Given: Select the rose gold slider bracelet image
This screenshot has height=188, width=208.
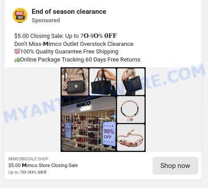Looking at the screenshot, I should pyautogui.click(x=131, y=138).
